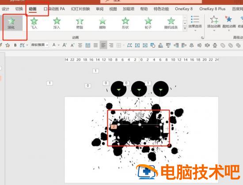The image size is (243, 185).
Task: Click the align-top T-shaped icon
Action: pyautogui.click(x=168, y=45)
